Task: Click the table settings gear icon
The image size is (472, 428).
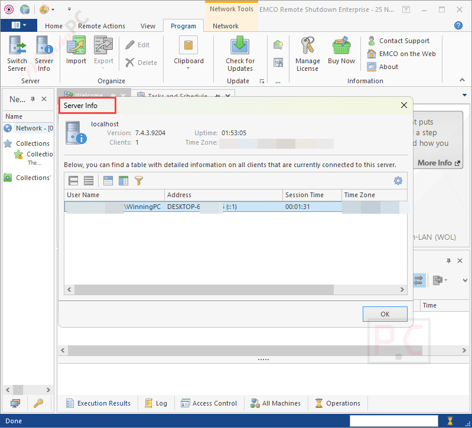Action: pos(398,181)
